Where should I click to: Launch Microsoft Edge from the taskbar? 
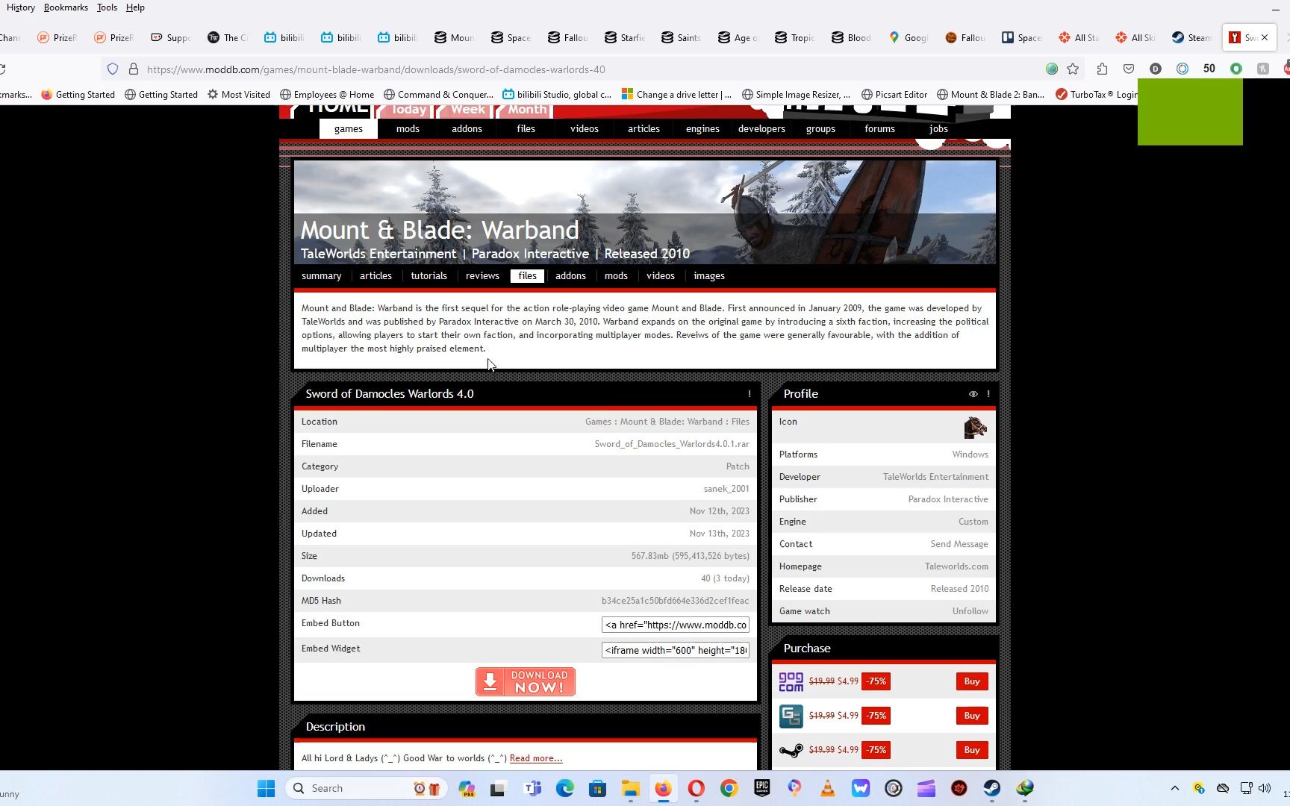tap(565, 789)
